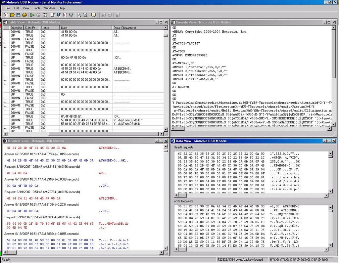The height and width of the screenshot is (263, 339).
Task: Click Write Requests horizontal scrollbar left arrow
Action: point(176,249)
